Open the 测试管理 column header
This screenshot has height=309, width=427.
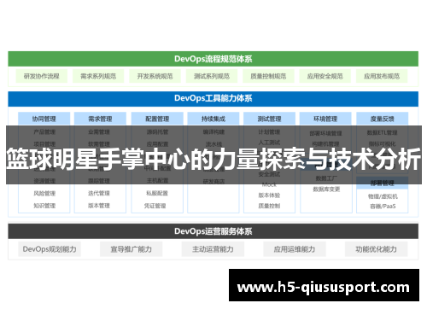coord(269,119)
